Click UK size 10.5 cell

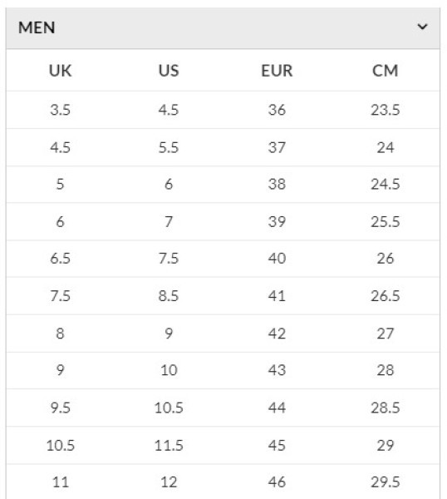pyautogui.click(x=61, y=445)
